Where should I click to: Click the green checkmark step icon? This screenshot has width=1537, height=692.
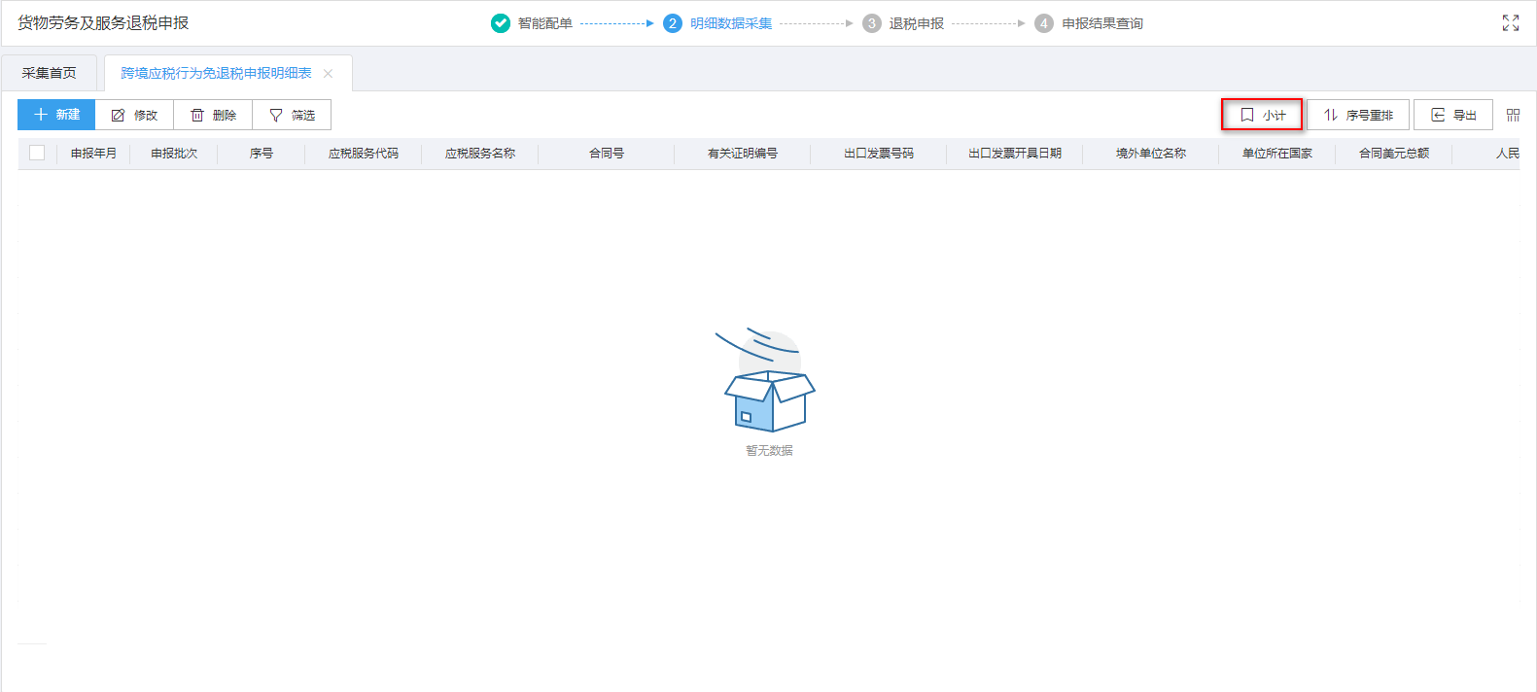coord(501,23)
